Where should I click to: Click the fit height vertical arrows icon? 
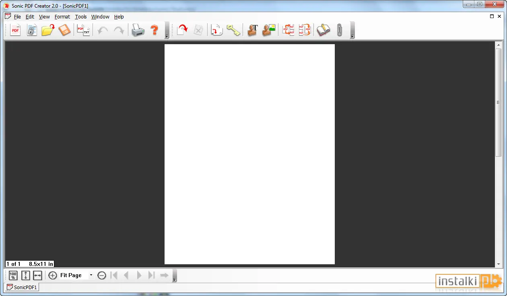(25, 276)
